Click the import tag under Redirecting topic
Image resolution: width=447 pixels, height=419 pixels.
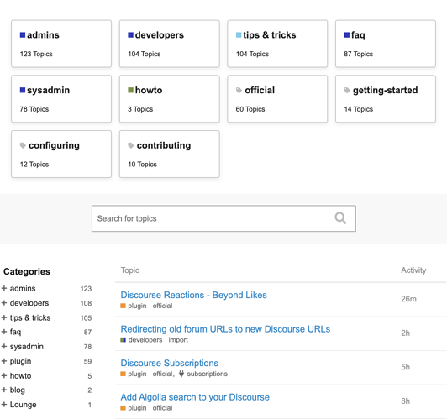[178, 340]
